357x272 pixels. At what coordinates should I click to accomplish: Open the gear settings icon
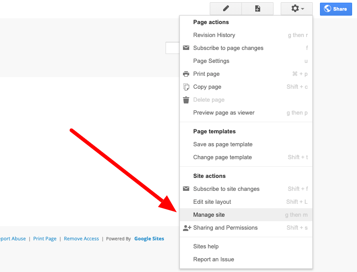click(294, 8)
